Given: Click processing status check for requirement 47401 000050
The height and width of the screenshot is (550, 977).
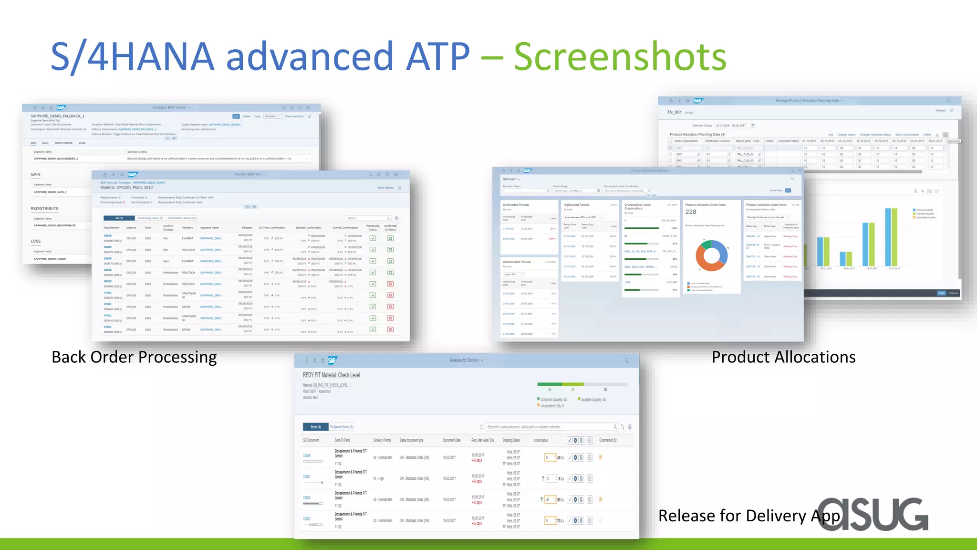Looking at the screenshot, I should 373,329.
